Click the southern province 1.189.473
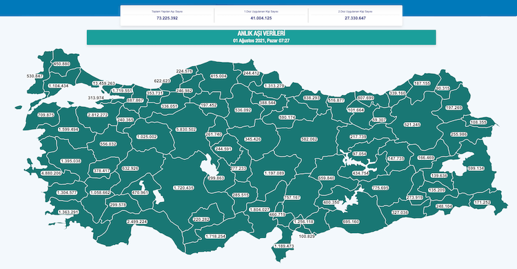 [x=283, y=246]
